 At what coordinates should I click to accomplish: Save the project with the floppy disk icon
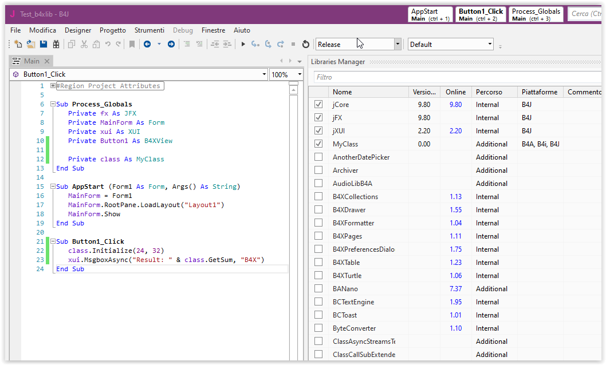[x=44, y=44]
